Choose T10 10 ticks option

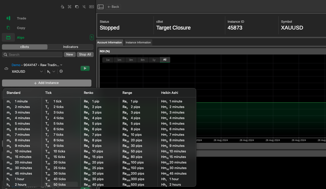click(x=61, y=151)
